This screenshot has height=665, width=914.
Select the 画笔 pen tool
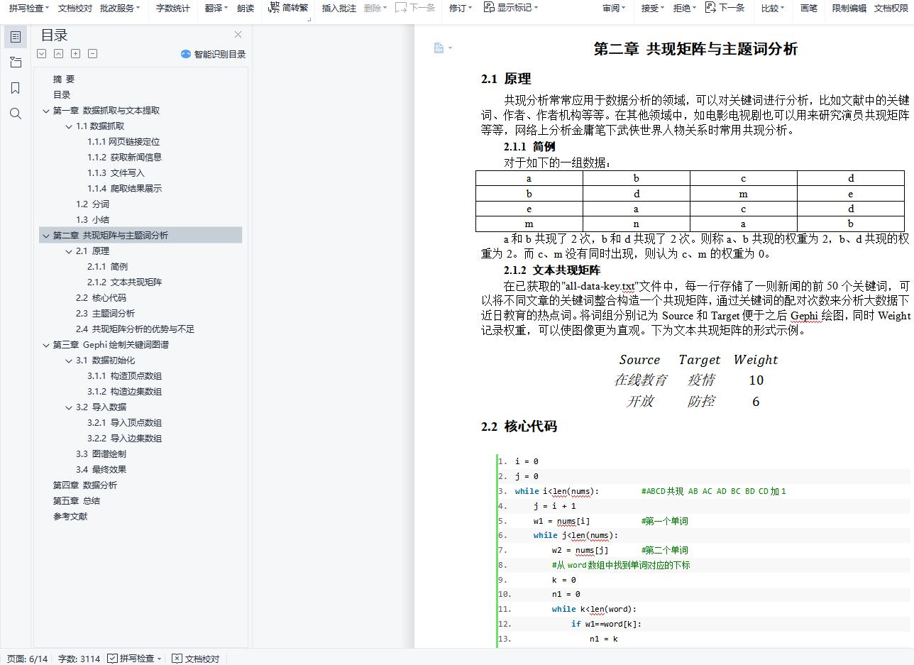(x=809, y=9)
